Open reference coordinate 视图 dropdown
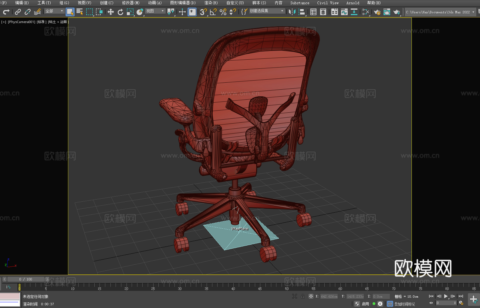The height and width of the screenshot is (308, 480). (155, 11)
